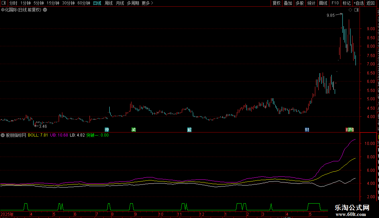Open the 股朋指标网 indicator dropdown
The image size is (379, 218).
(3, 135)
